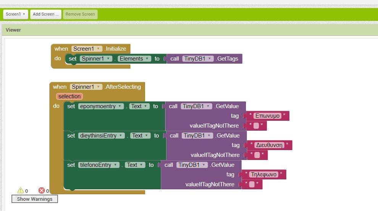Open Spinner1 dropdown in AfterSelecting block

pyautogui.click(x=86, y=86)
